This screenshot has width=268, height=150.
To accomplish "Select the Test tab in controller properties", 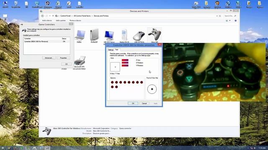I will click(116, 50).
